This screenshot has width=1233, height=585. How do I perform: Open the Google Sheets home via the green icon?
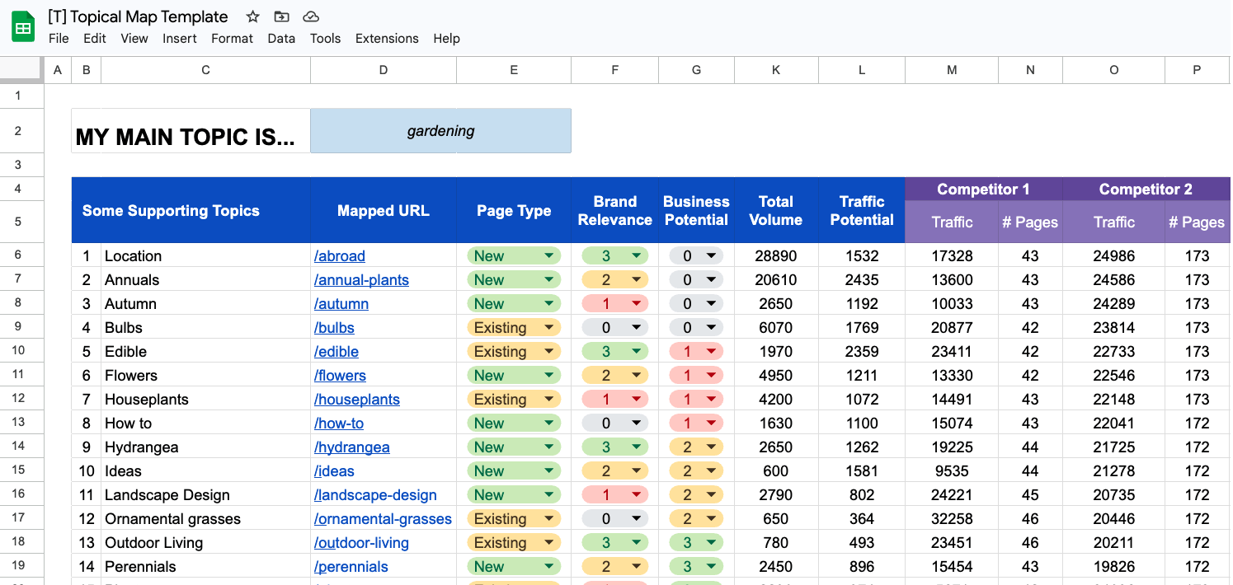tap(22, 26)
